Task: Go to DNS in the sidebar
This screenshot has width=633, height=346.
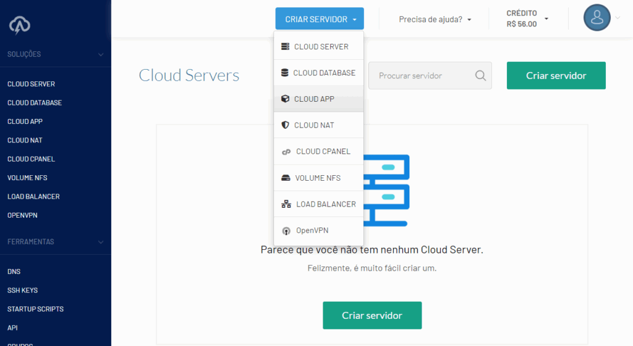Action: pyautogui.click(x=14, y=271)
